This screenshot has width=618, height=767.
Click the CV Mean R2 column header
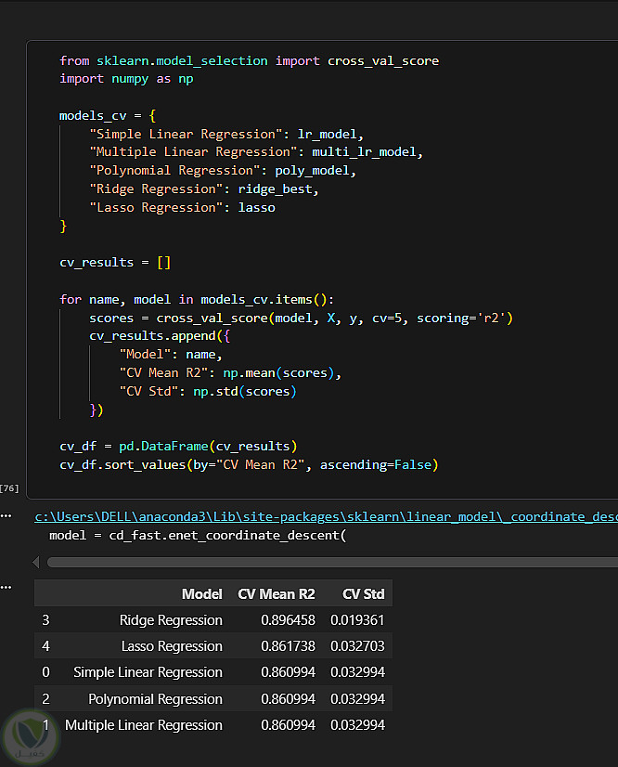point(277,593)
